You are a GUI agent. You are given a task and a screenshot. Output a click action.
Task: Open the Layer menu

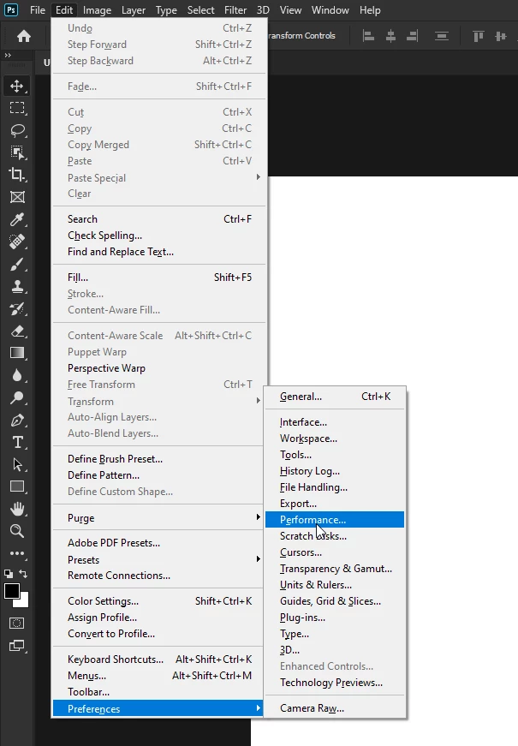point(134,10)
